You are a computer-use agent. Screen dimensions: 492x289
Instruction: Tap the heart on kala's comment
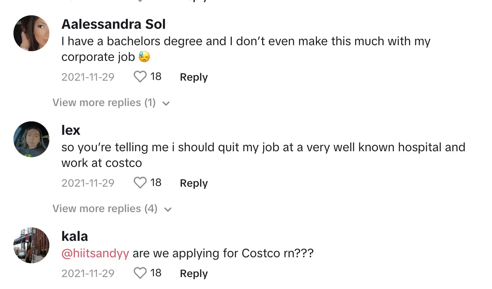tap(140, 273)
